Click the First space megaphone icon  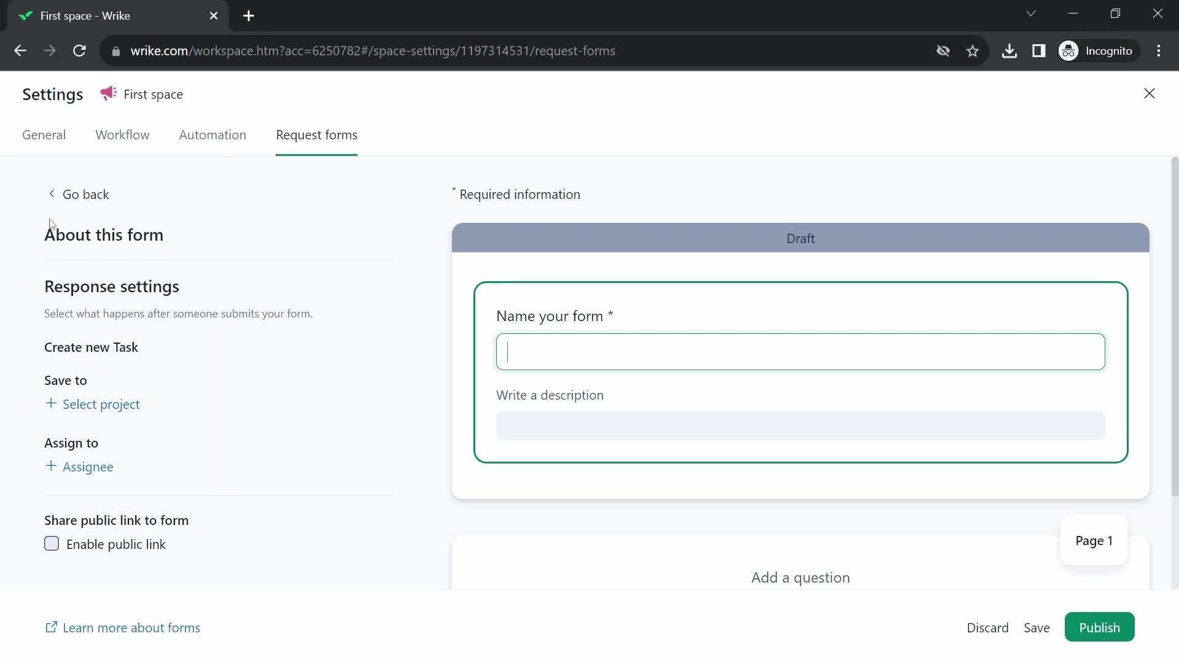pyautogui.click(x=109, y=93)
